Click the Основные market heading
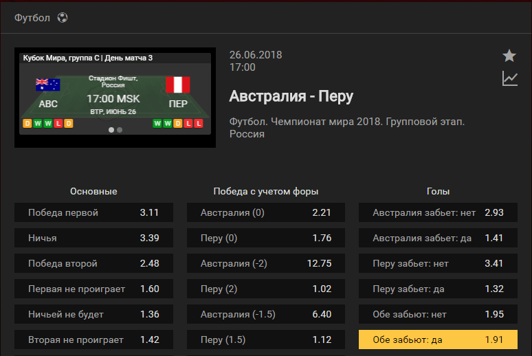The image size is (532, 356). [93, 192]
